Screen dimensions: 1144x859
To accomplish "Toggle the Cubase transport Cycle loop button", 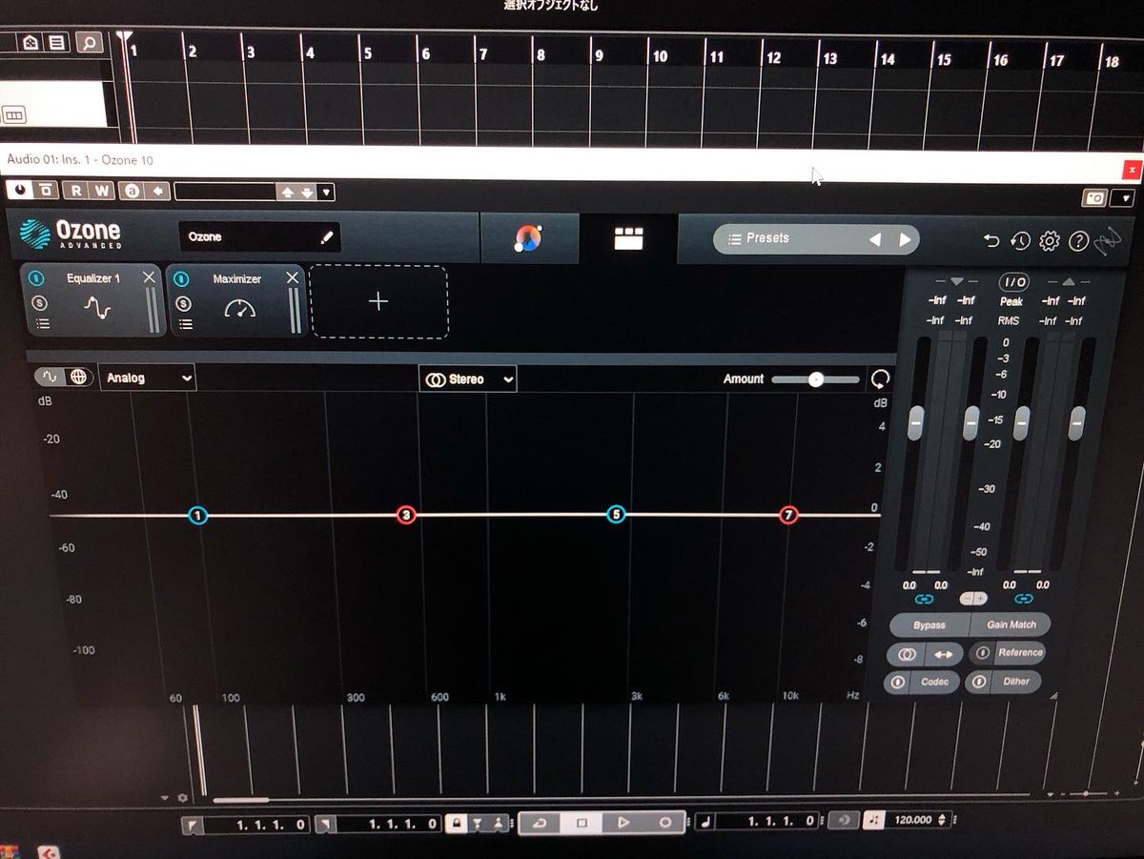I will point(540,822).
